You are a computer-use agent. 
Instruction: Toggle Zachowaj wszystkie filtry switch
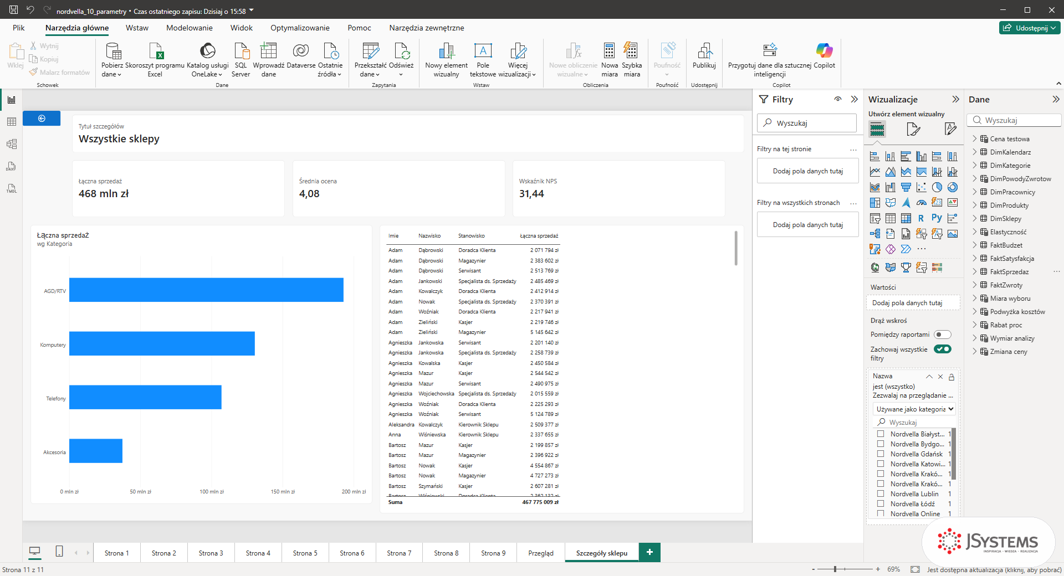coord(942,349)
